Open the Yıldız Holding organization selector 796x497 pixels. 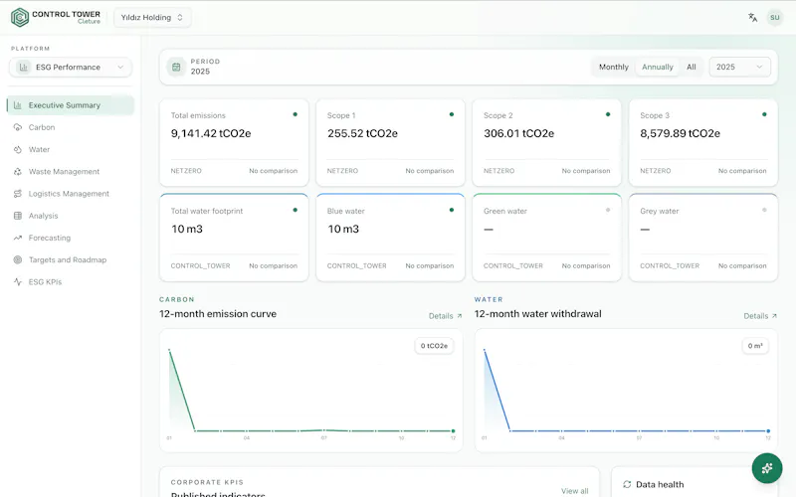(x=152, y=17)
